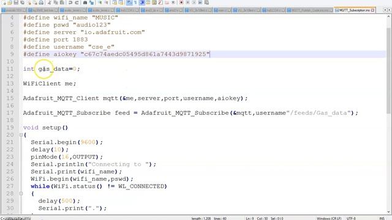Click the Close All documents icon
The width and height of the screenshot is (392, 220).
pyautogui.click(x=35, y=2)
